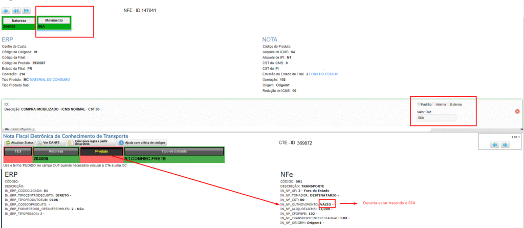Screen dimensions: 524x228
Task: Open the MATERIAL DE CONSUMO link
Action: pyautogui.click(x=50, y=79)
